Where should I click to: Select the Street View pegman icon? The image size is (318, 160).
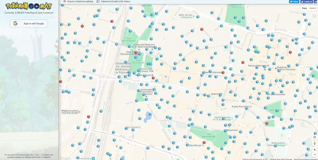(314, 143)
